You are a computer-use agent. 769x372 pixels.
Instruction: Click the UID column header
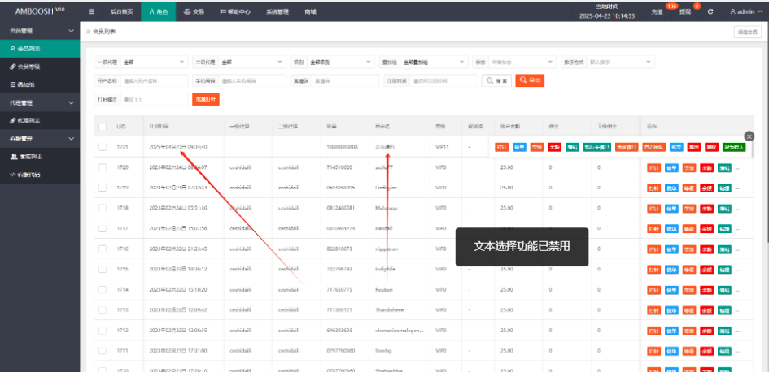(121, 126)
